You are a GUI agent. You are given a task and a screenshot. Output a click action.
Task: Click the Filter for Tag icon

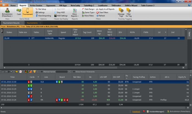click(x=129, y=12)
